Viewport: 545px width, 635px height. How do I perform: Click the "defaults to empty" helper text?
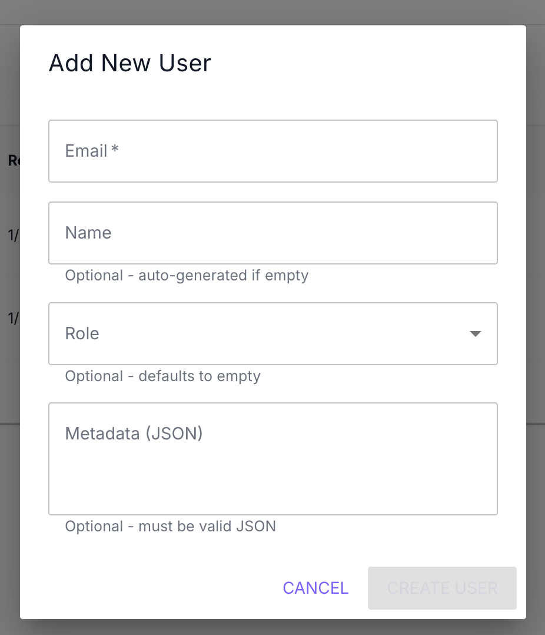(x=199, y=376)
